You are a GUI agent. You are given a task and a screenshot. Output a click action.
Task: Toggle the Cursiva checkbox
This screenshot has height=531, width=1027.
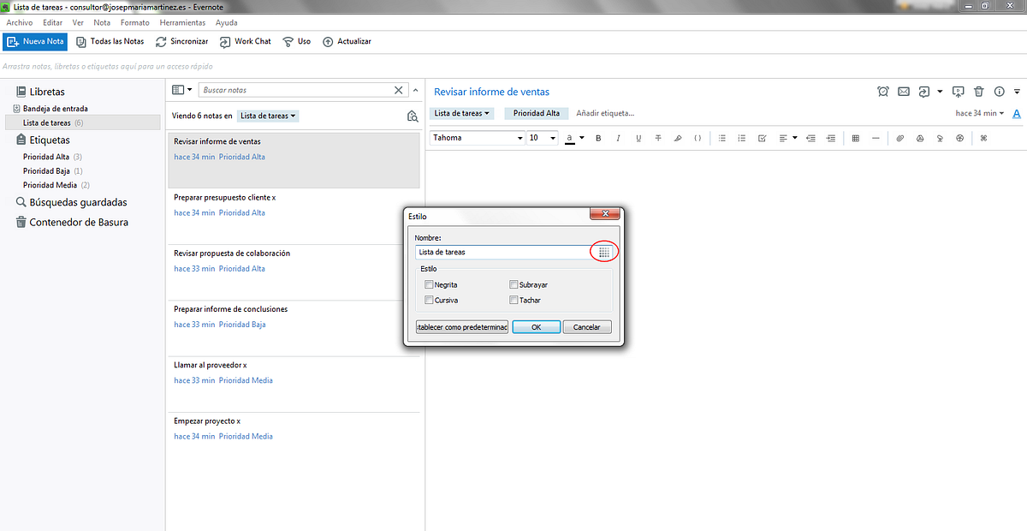(429, 300)
